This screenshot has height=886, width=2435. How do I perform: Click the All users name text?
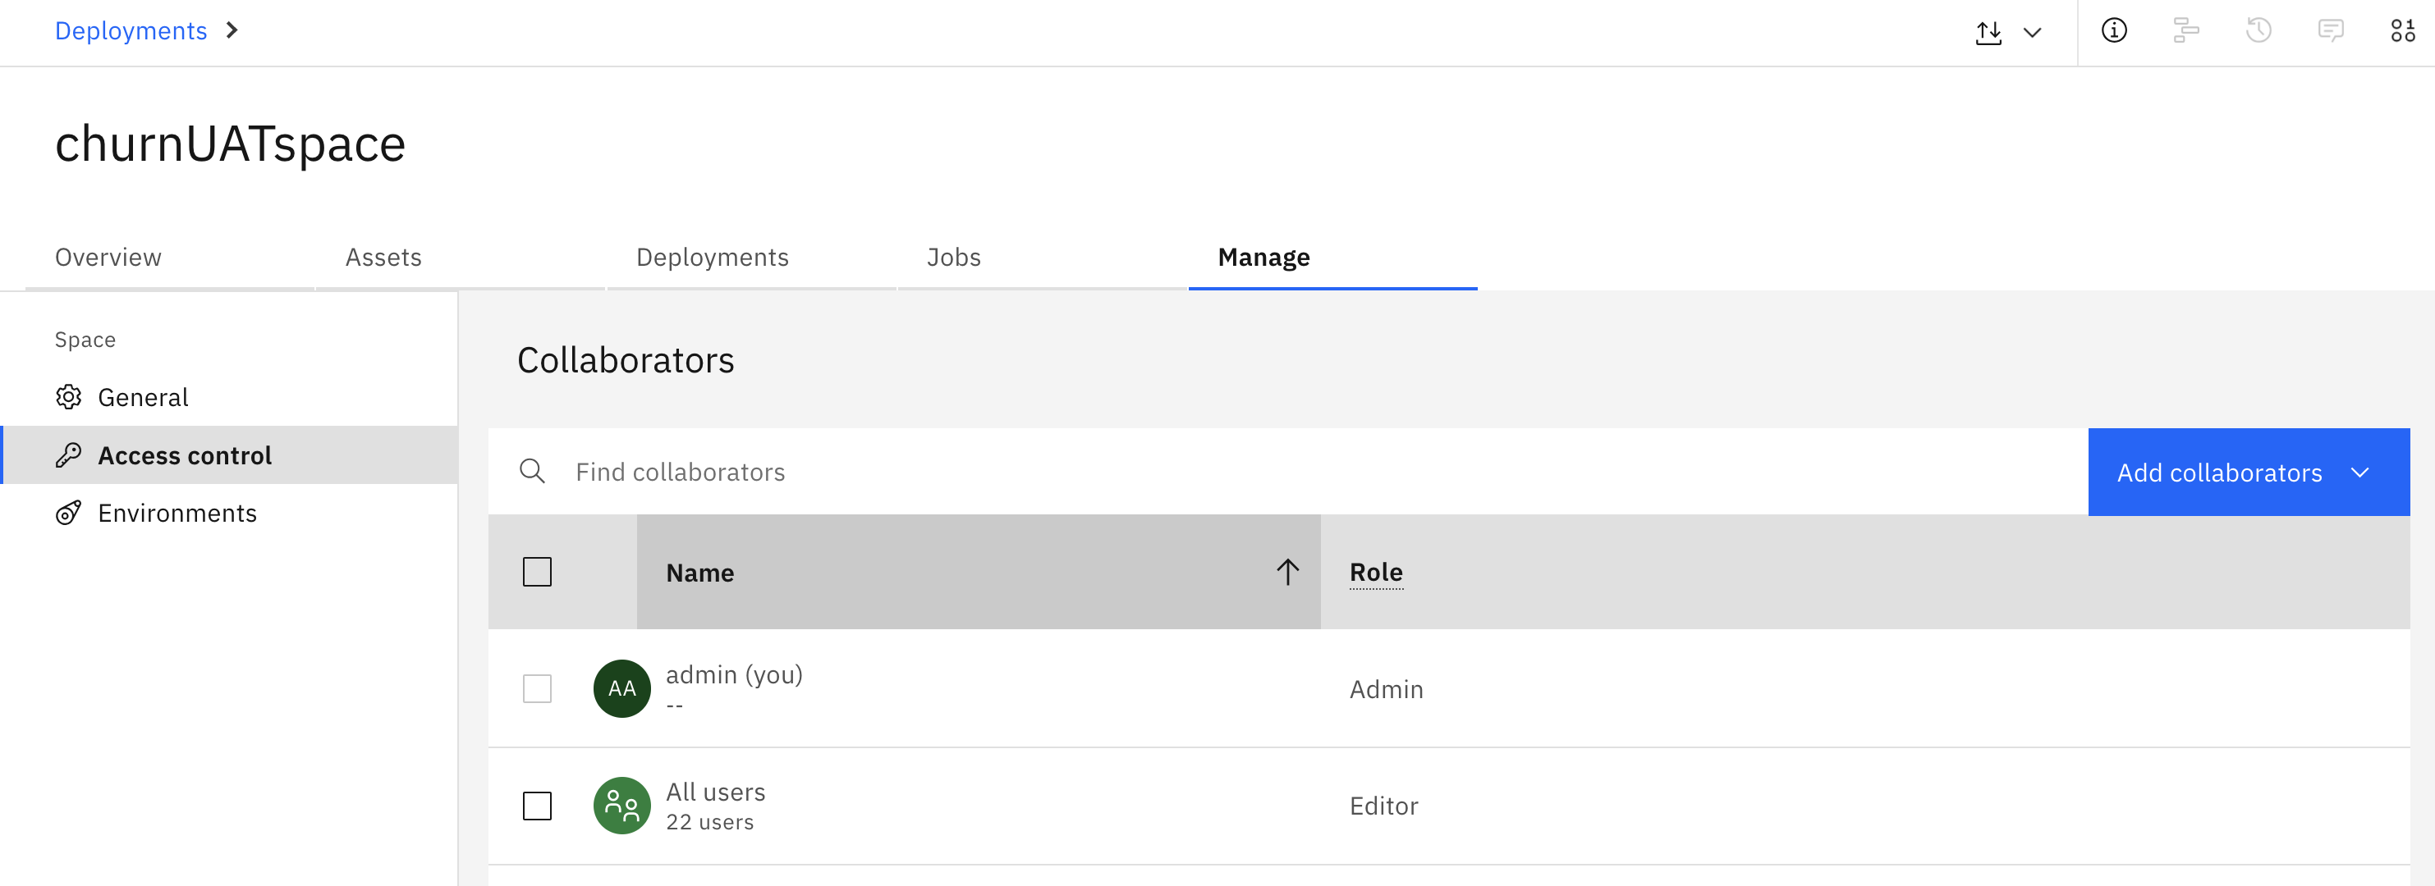716,792
